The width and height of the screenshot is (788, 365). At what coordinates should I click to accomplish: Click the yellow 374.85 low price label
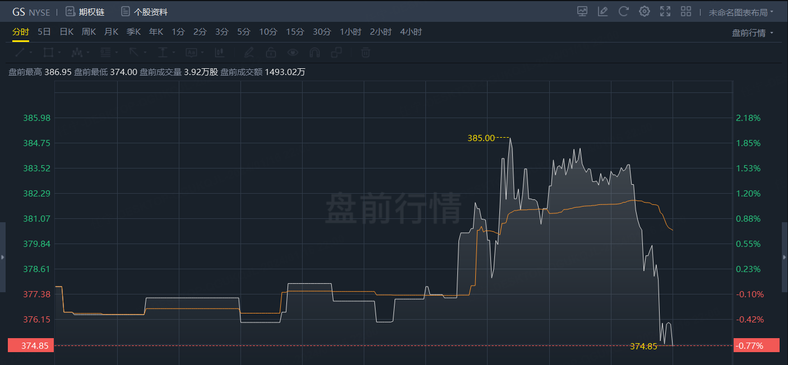643,346
